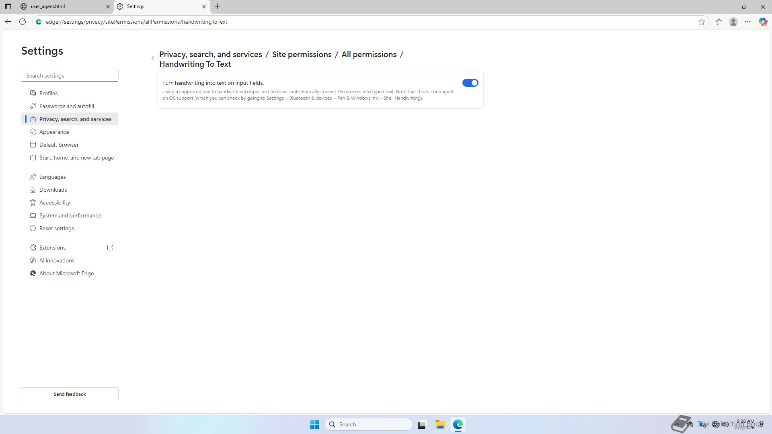Open the Favorites list icon
The width and height of the screenshot is (772, 434).
[x=719, y=22]
